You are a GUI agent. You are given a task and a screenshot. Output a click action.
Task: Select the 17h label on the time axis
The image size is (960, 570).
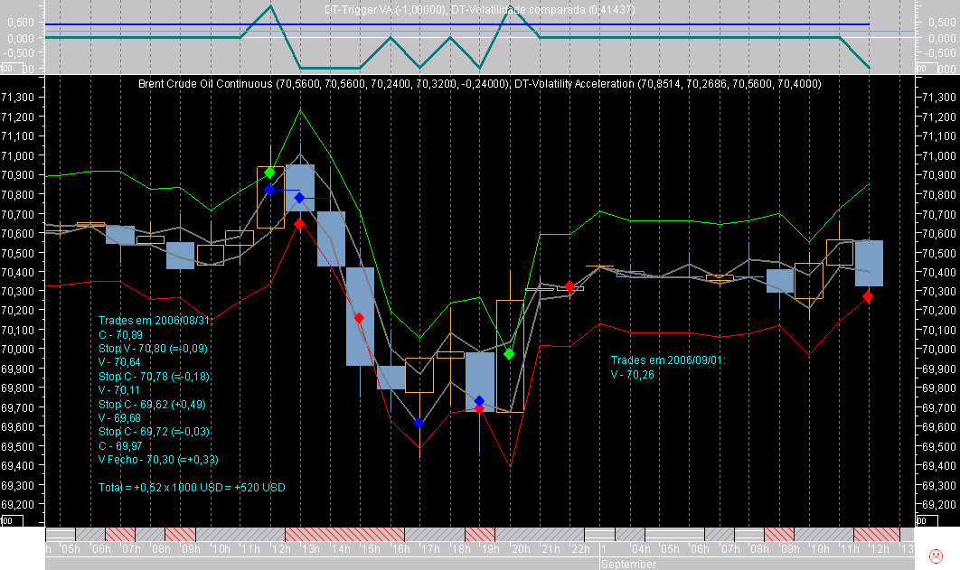point(431,549)
